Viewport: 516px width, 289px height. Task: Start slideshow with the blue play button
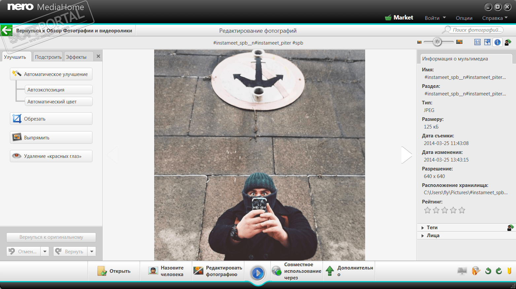(258, 273)
